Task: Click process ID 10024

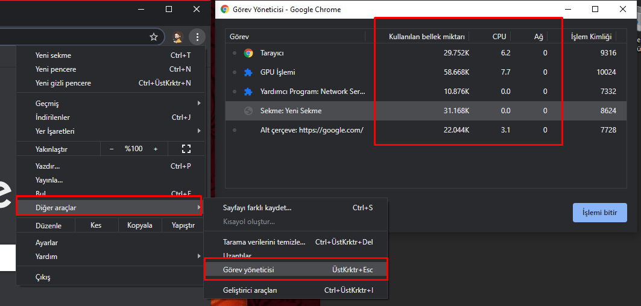Action: coord(606,72)
